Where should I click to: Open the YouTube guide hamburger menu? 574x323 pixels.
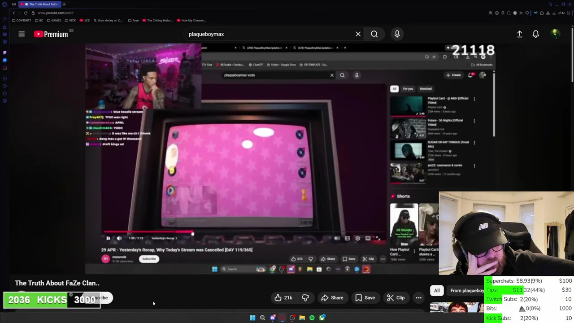[x=22, y=34]
